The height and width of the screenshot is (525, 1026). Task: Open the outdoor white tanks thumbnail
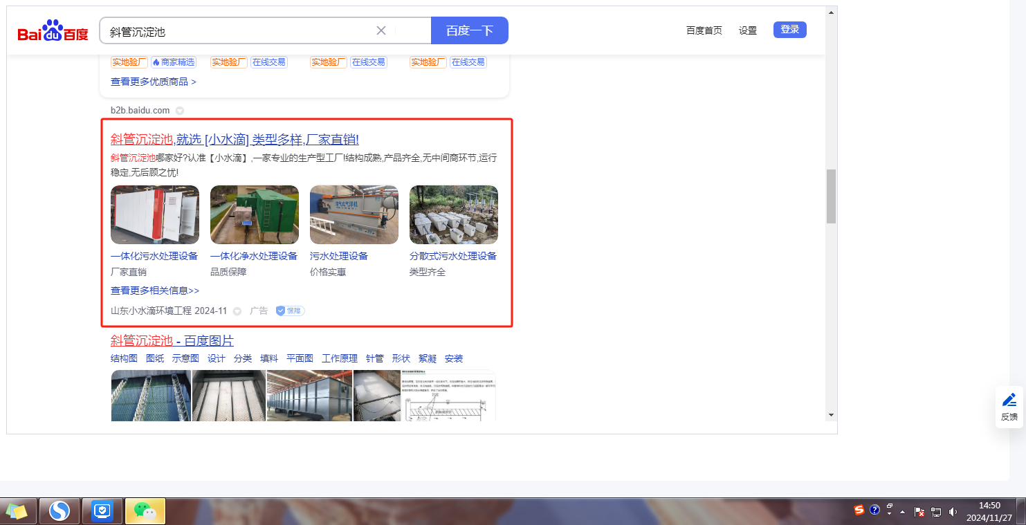pyautogui.click(x=454, y=214)
